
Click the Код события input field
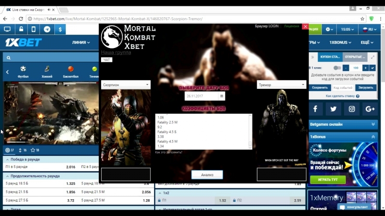[343, 88]
